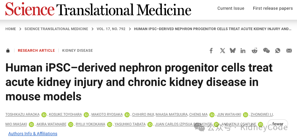Open the Current Issue menu item
Screen dimensions: 297x139
231,8
